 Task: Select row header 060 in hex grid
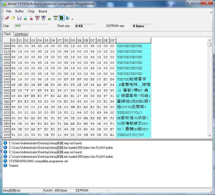click(7, 79)
